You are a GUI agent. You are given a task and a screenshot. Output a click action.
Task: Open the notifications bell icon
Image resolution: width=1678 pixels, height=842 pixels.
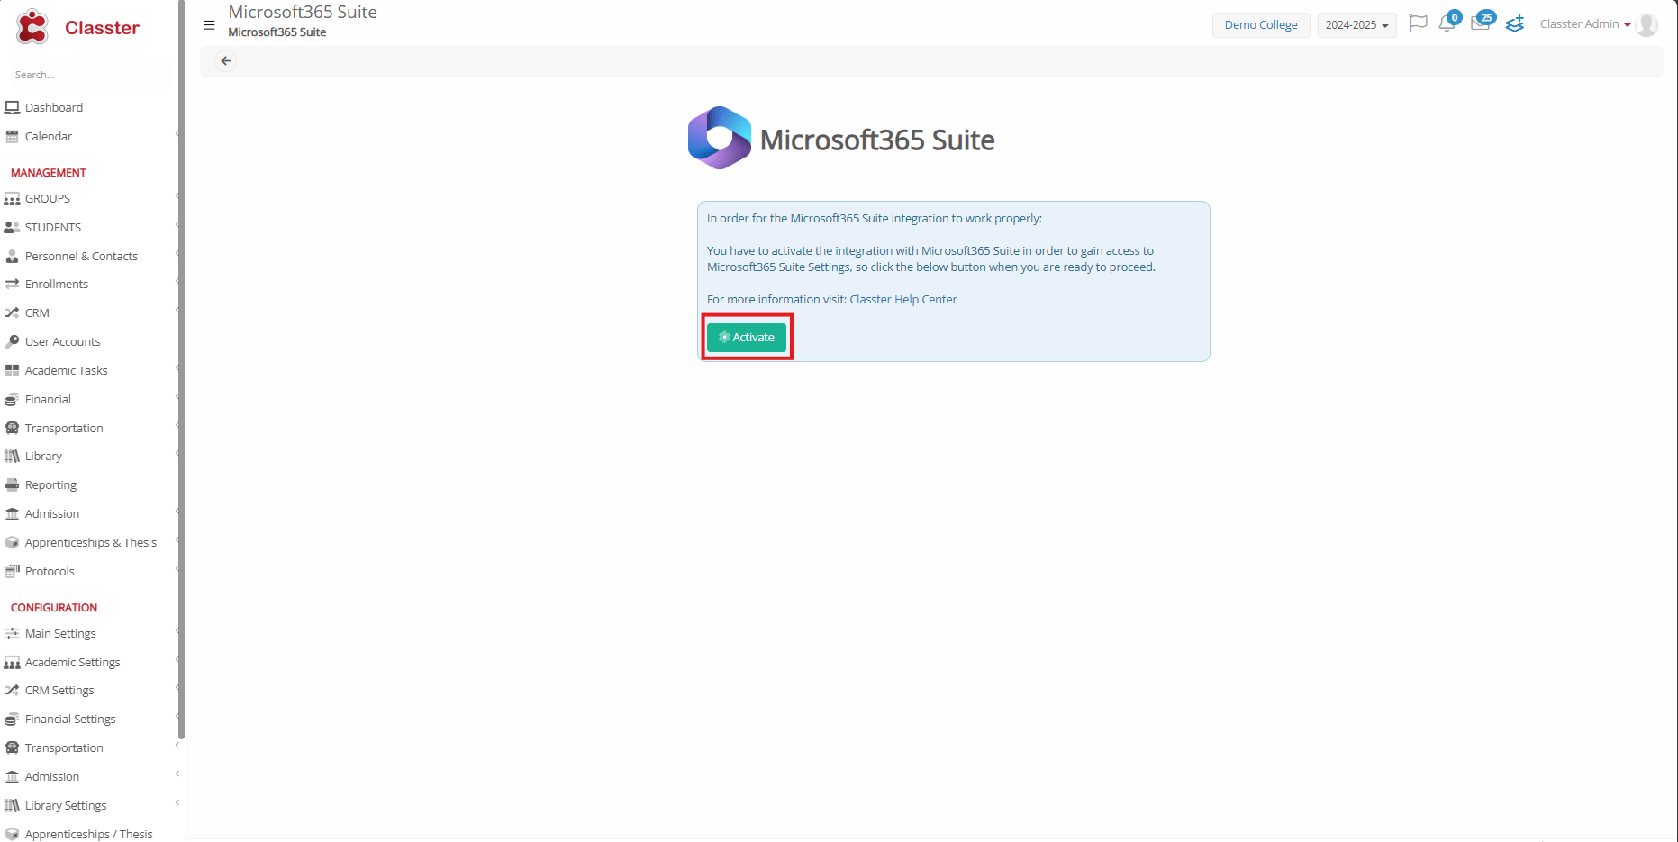1448,23
